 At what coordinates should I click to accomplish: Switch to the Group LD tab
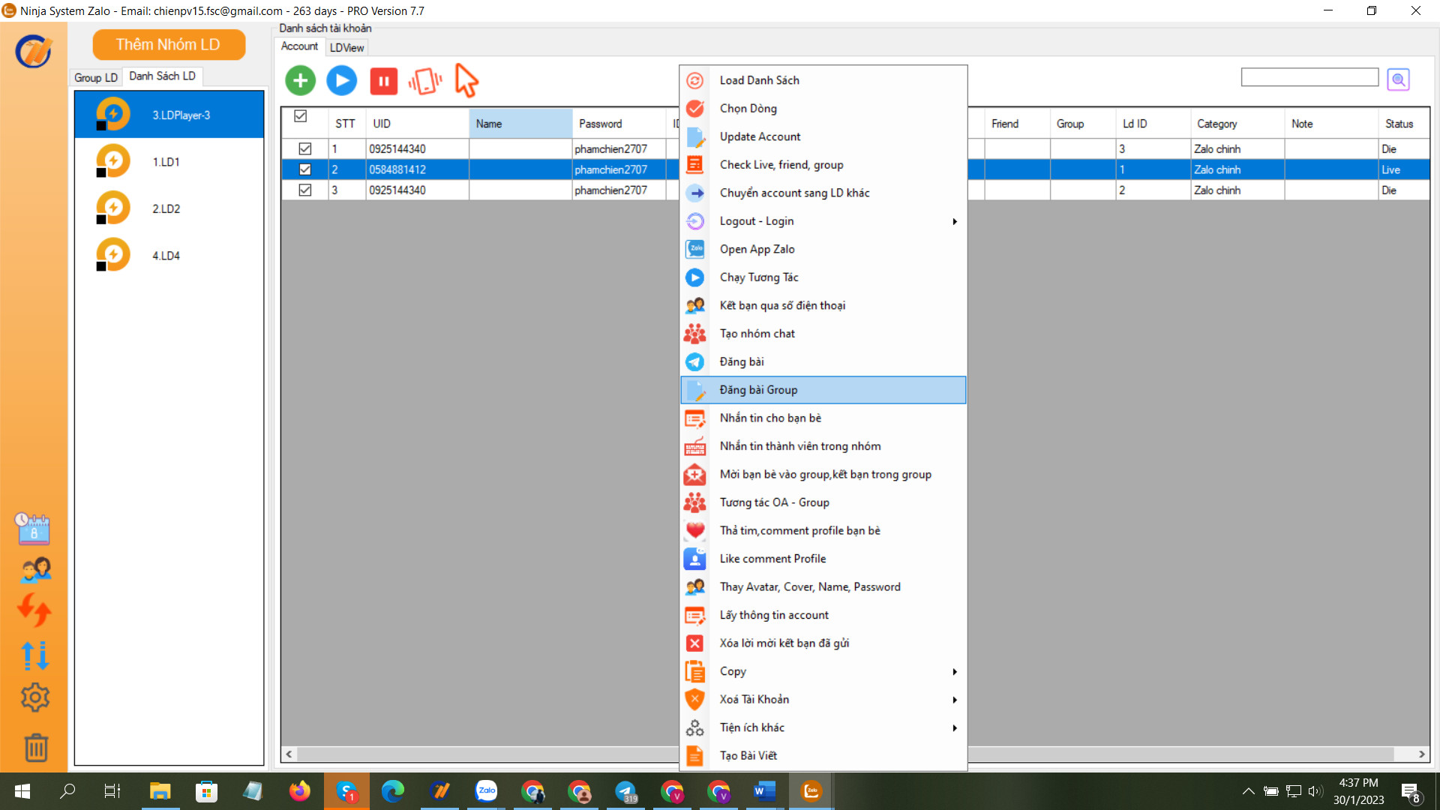click(x=96, y=77)
